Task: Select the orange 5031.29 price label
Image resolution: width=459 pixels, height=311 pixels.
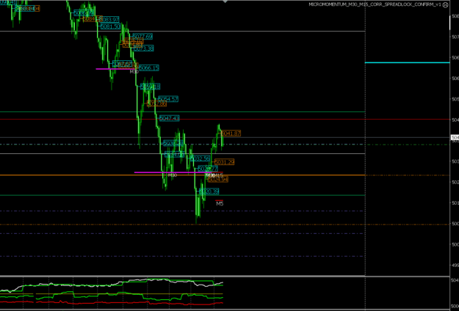Action: pyautogui.click(x=225, y=162)
